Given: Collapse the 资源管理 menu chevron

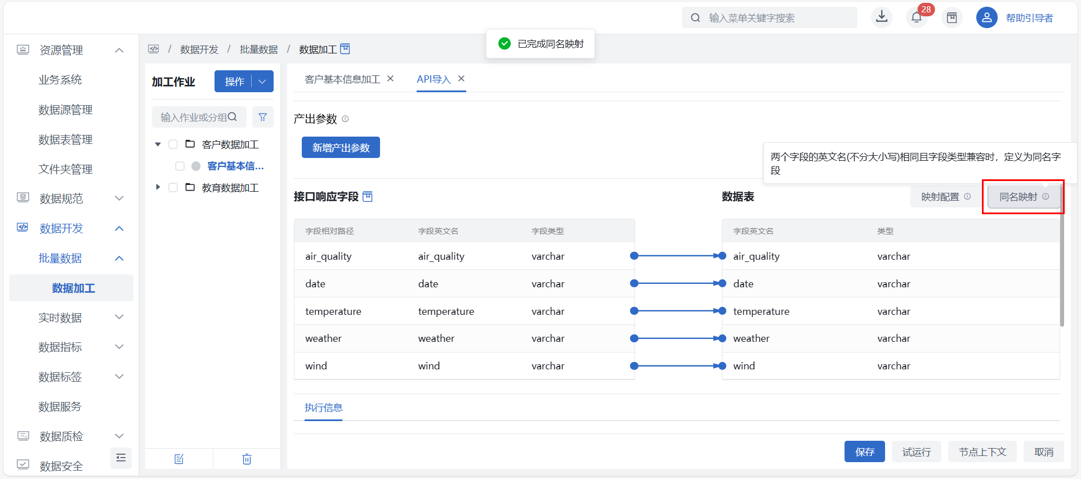Looking at the screenshot, I should (x=119, y=50).
